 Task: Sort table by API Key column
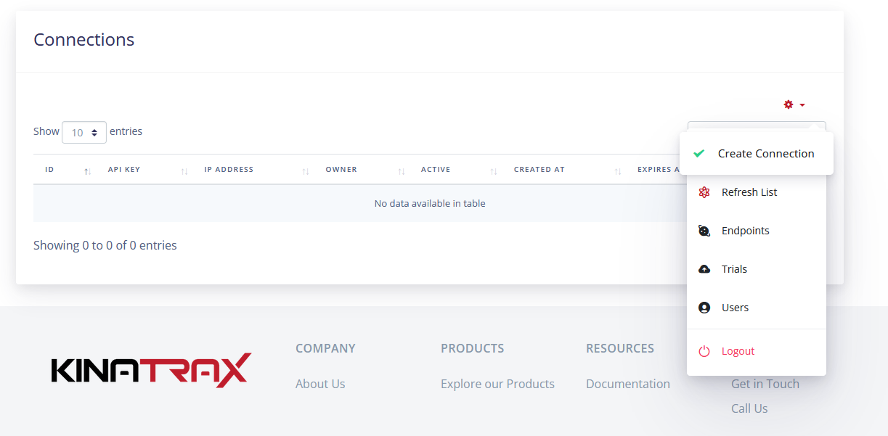coord(124,170)
